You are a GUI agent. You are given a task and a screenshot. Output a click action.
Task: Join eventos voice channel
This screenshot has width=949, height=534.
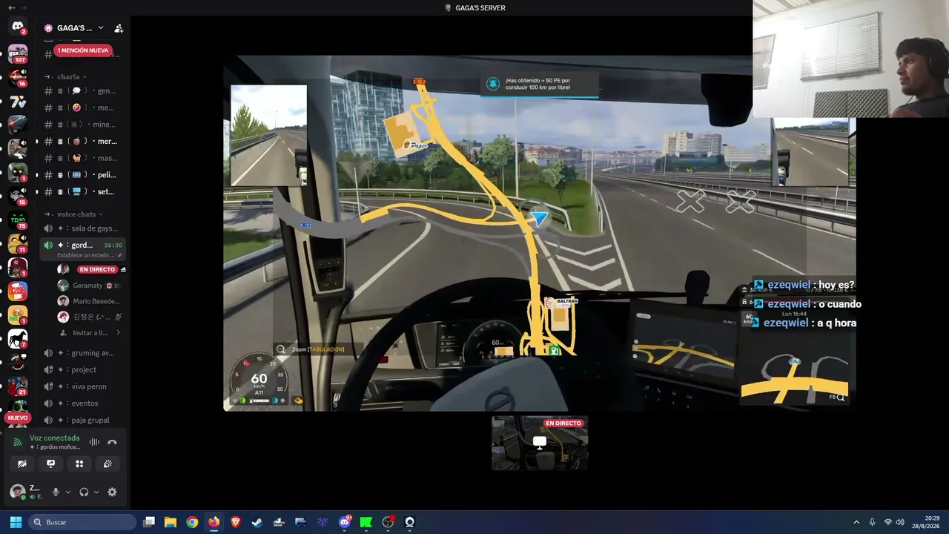click(x=84, y=403)
